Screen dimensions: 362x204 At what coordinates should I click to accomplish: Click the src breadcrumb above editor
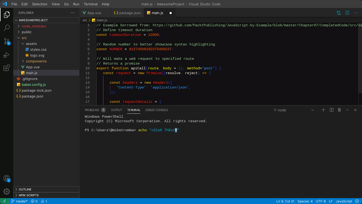(x=85, y=20)
